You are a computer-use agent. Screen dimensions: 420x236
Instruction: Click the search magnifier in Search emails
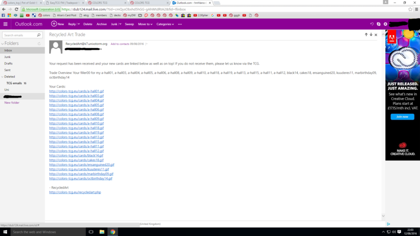[x=39, y=35]
